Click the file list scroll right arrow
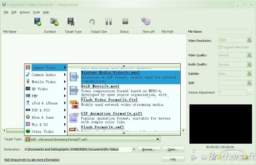Screen dimensions: 256x165 click(183, 130)
